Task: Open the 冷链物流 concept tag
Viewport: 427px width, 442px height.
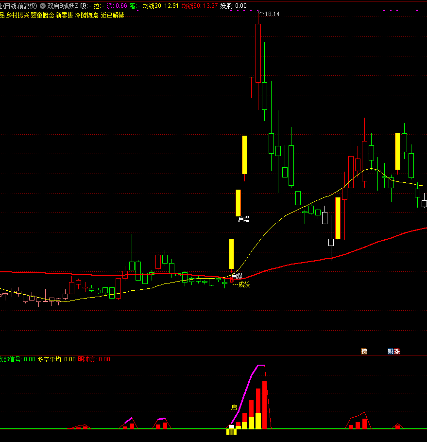Action: click(86, 15)
